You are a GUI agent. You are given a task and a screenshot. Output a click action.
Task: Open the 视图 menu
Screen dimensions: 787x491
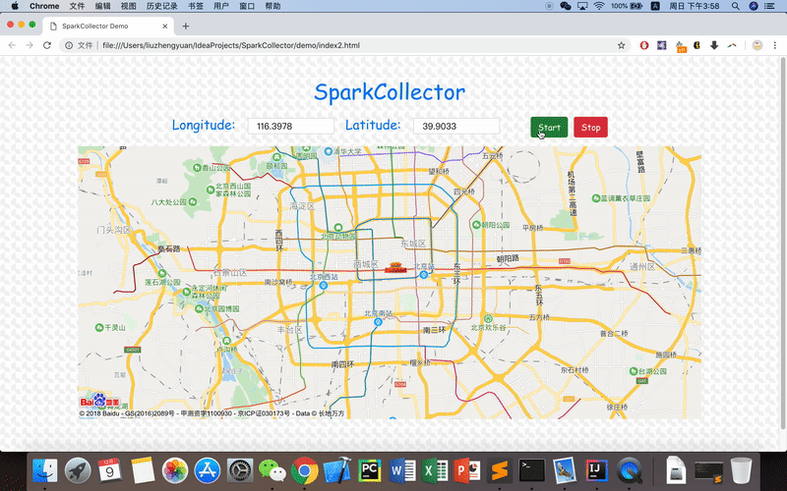pos(129,6)
